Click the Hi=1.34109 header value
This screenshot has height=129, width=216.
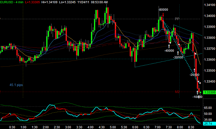pos(49,2)
